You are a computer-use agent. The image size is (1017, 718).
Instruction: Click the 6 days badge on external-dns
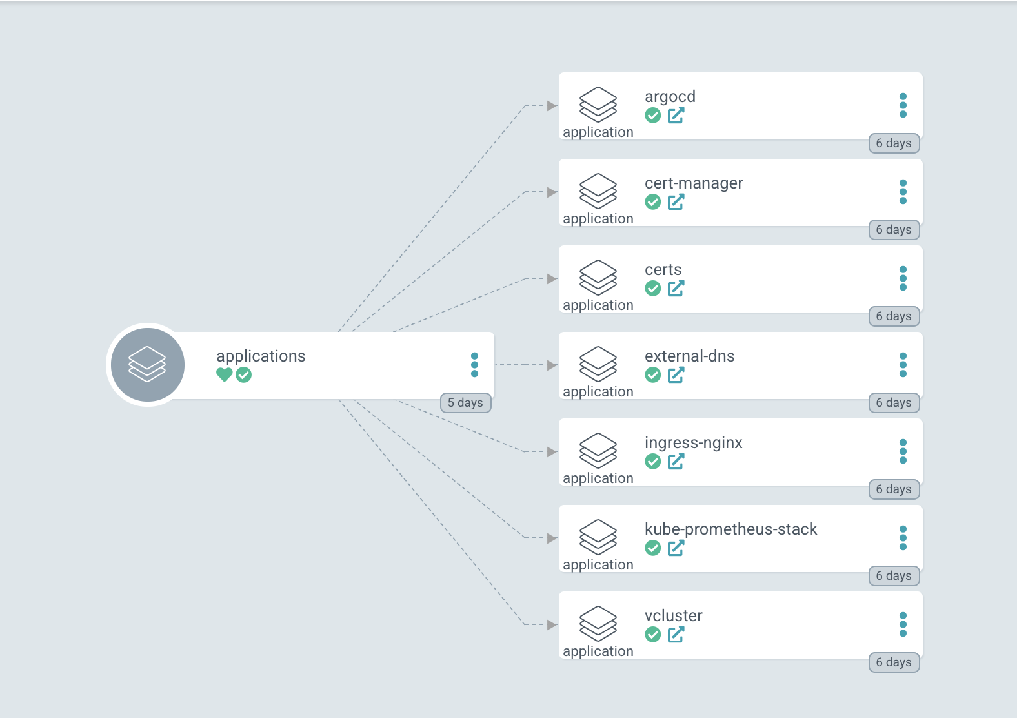tap(894, 402)
